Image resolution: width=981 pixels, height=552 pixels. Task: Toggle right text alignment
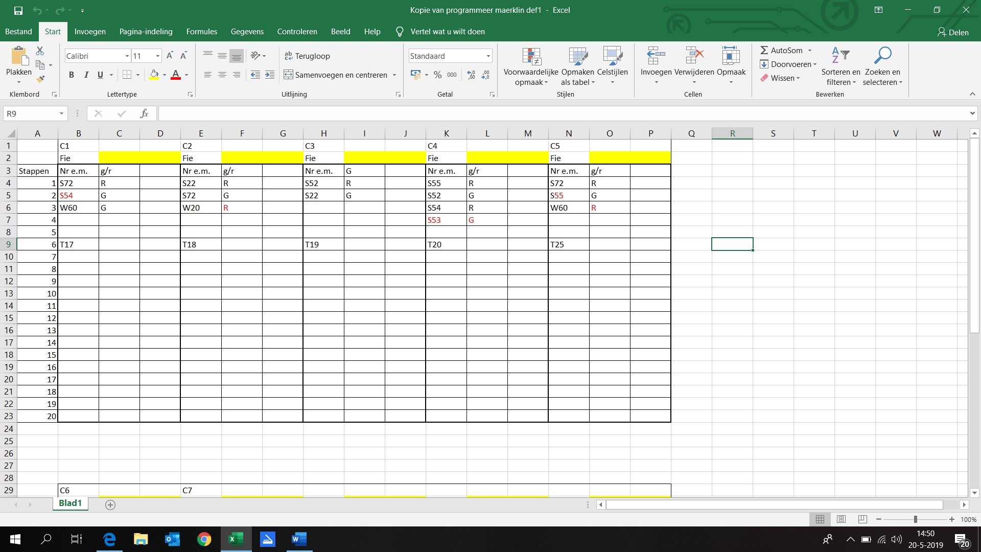237,75
